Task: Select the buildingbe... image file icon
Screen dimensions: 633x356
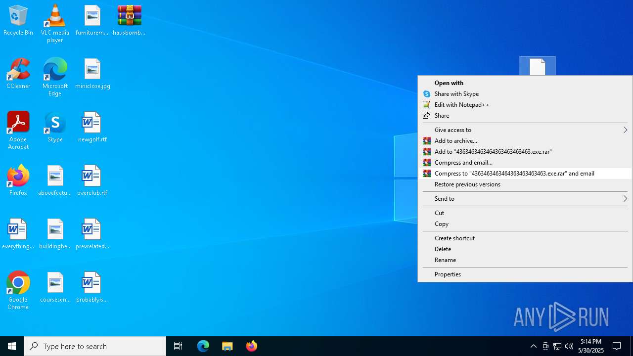Action: pyautogui.click(x=55, y=234)
